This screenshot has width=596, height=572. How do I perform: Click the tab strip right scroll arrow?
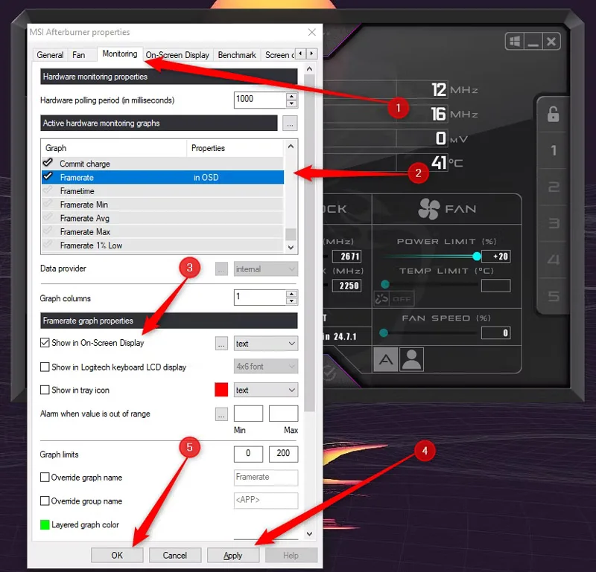point(311,54)
